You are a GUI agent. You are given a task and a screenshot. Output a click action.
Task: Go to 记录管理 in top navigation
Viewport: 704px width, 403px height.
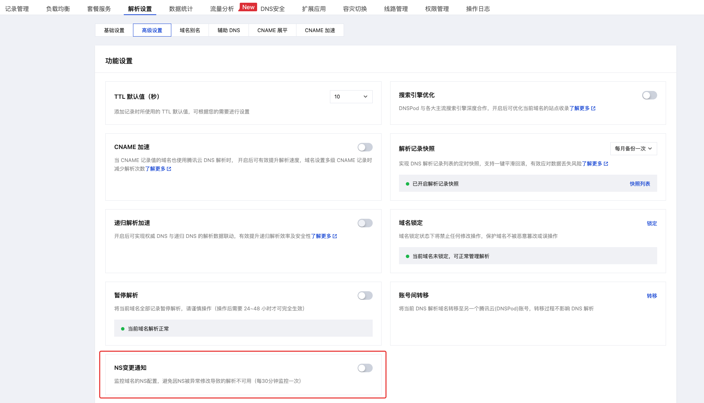[17, 9]
